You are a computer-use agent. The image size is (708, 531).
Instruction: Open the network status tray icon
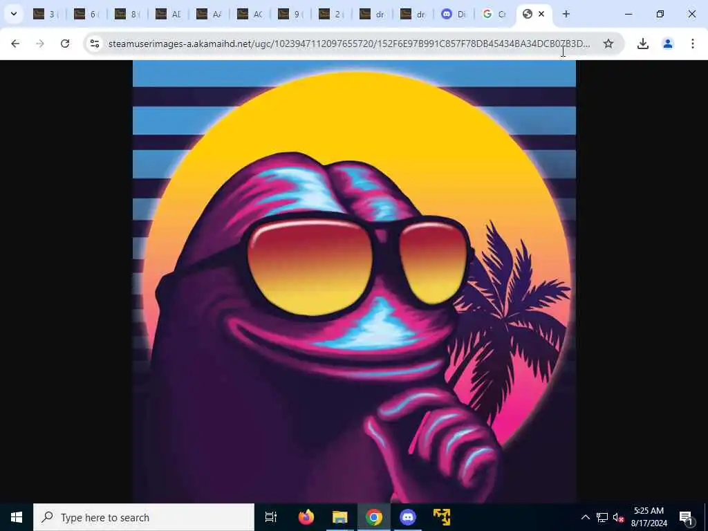pos(602,517)
